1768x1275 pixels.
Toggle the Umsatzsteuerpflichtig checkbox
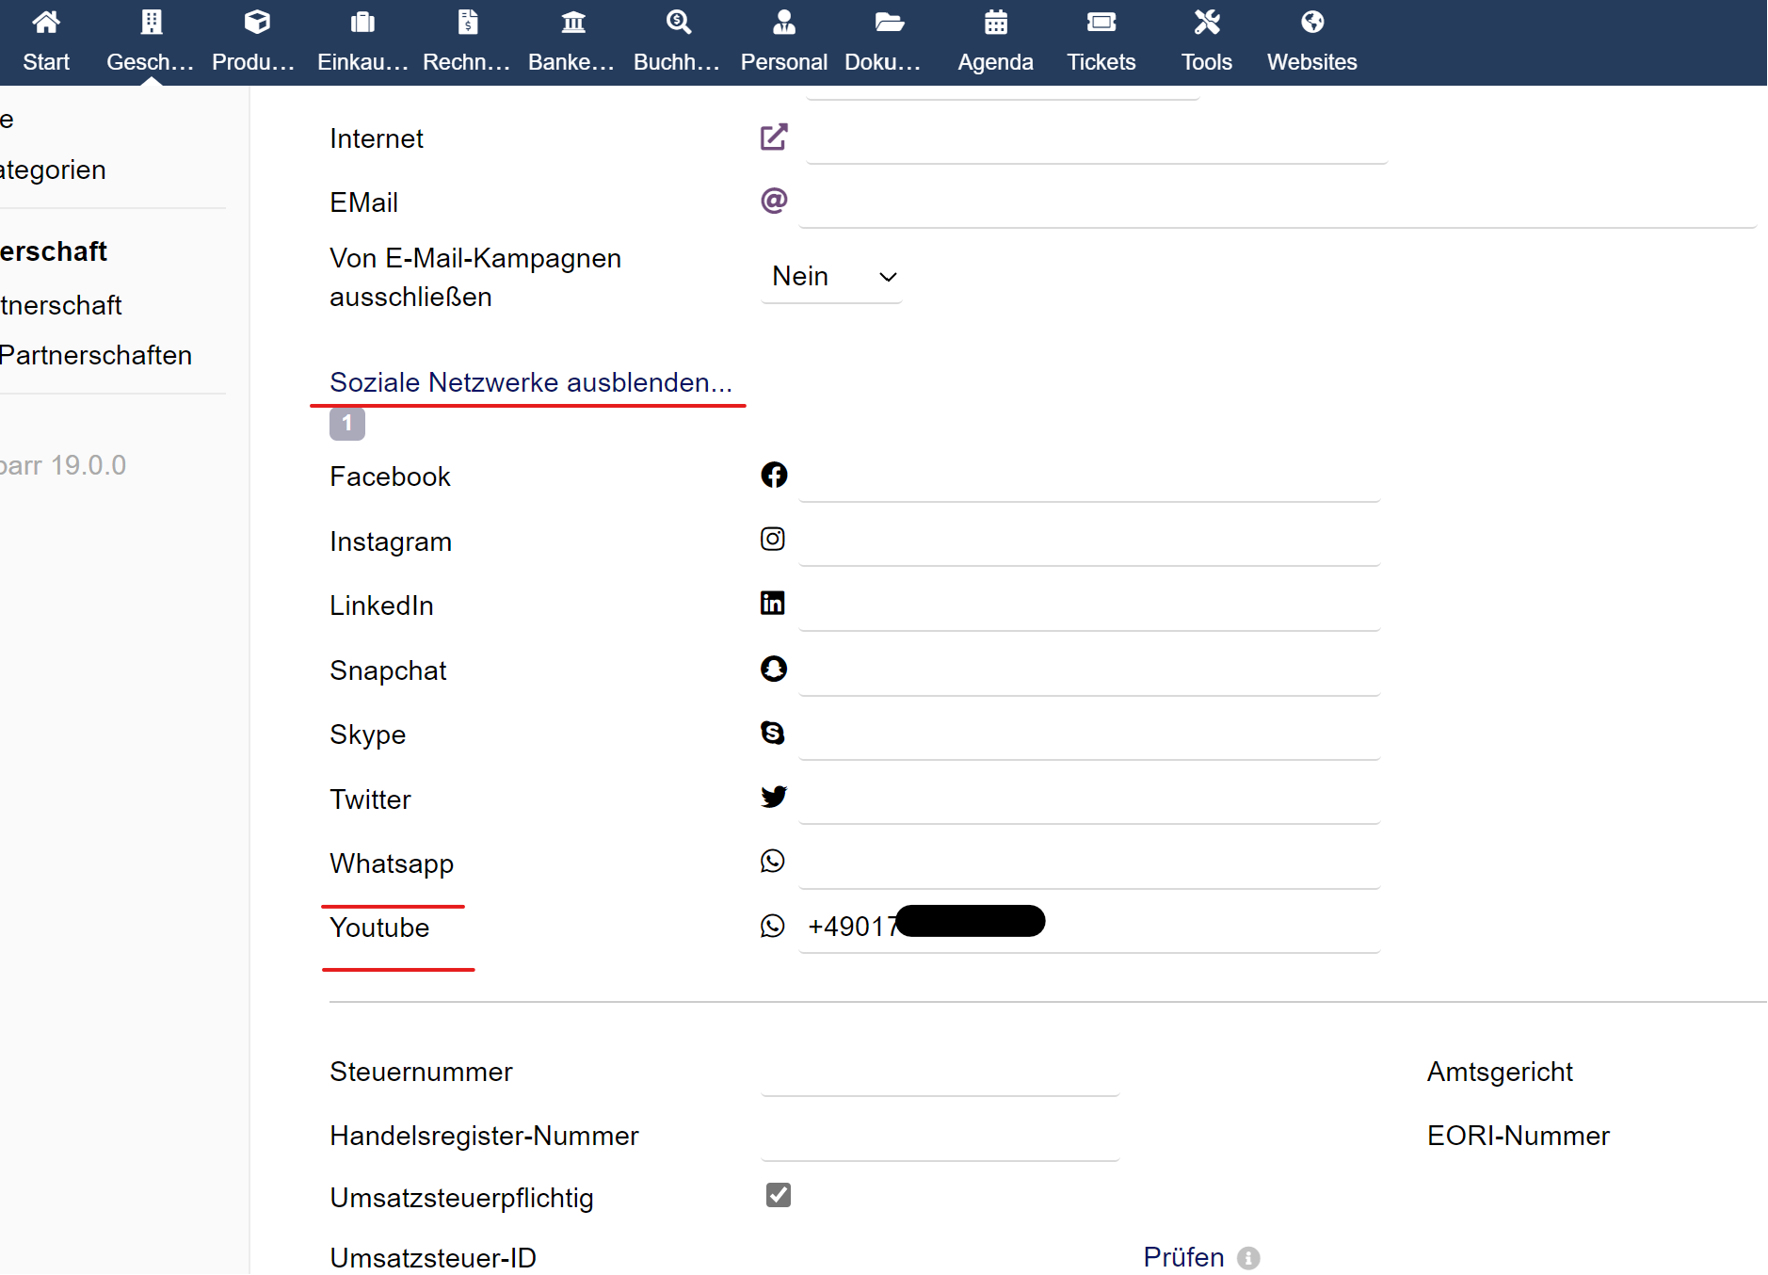[x=778, y=1195]
